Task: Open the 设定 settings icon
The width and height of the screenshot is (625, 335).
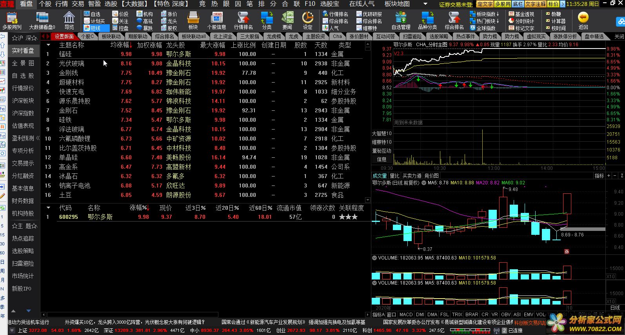Action: click(x=308, y=20)
